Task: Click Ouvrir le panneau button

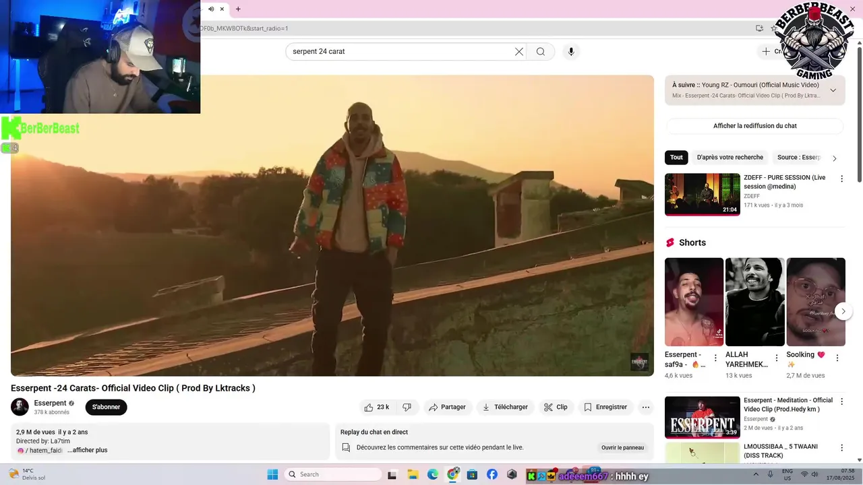Action: (622, 447)
